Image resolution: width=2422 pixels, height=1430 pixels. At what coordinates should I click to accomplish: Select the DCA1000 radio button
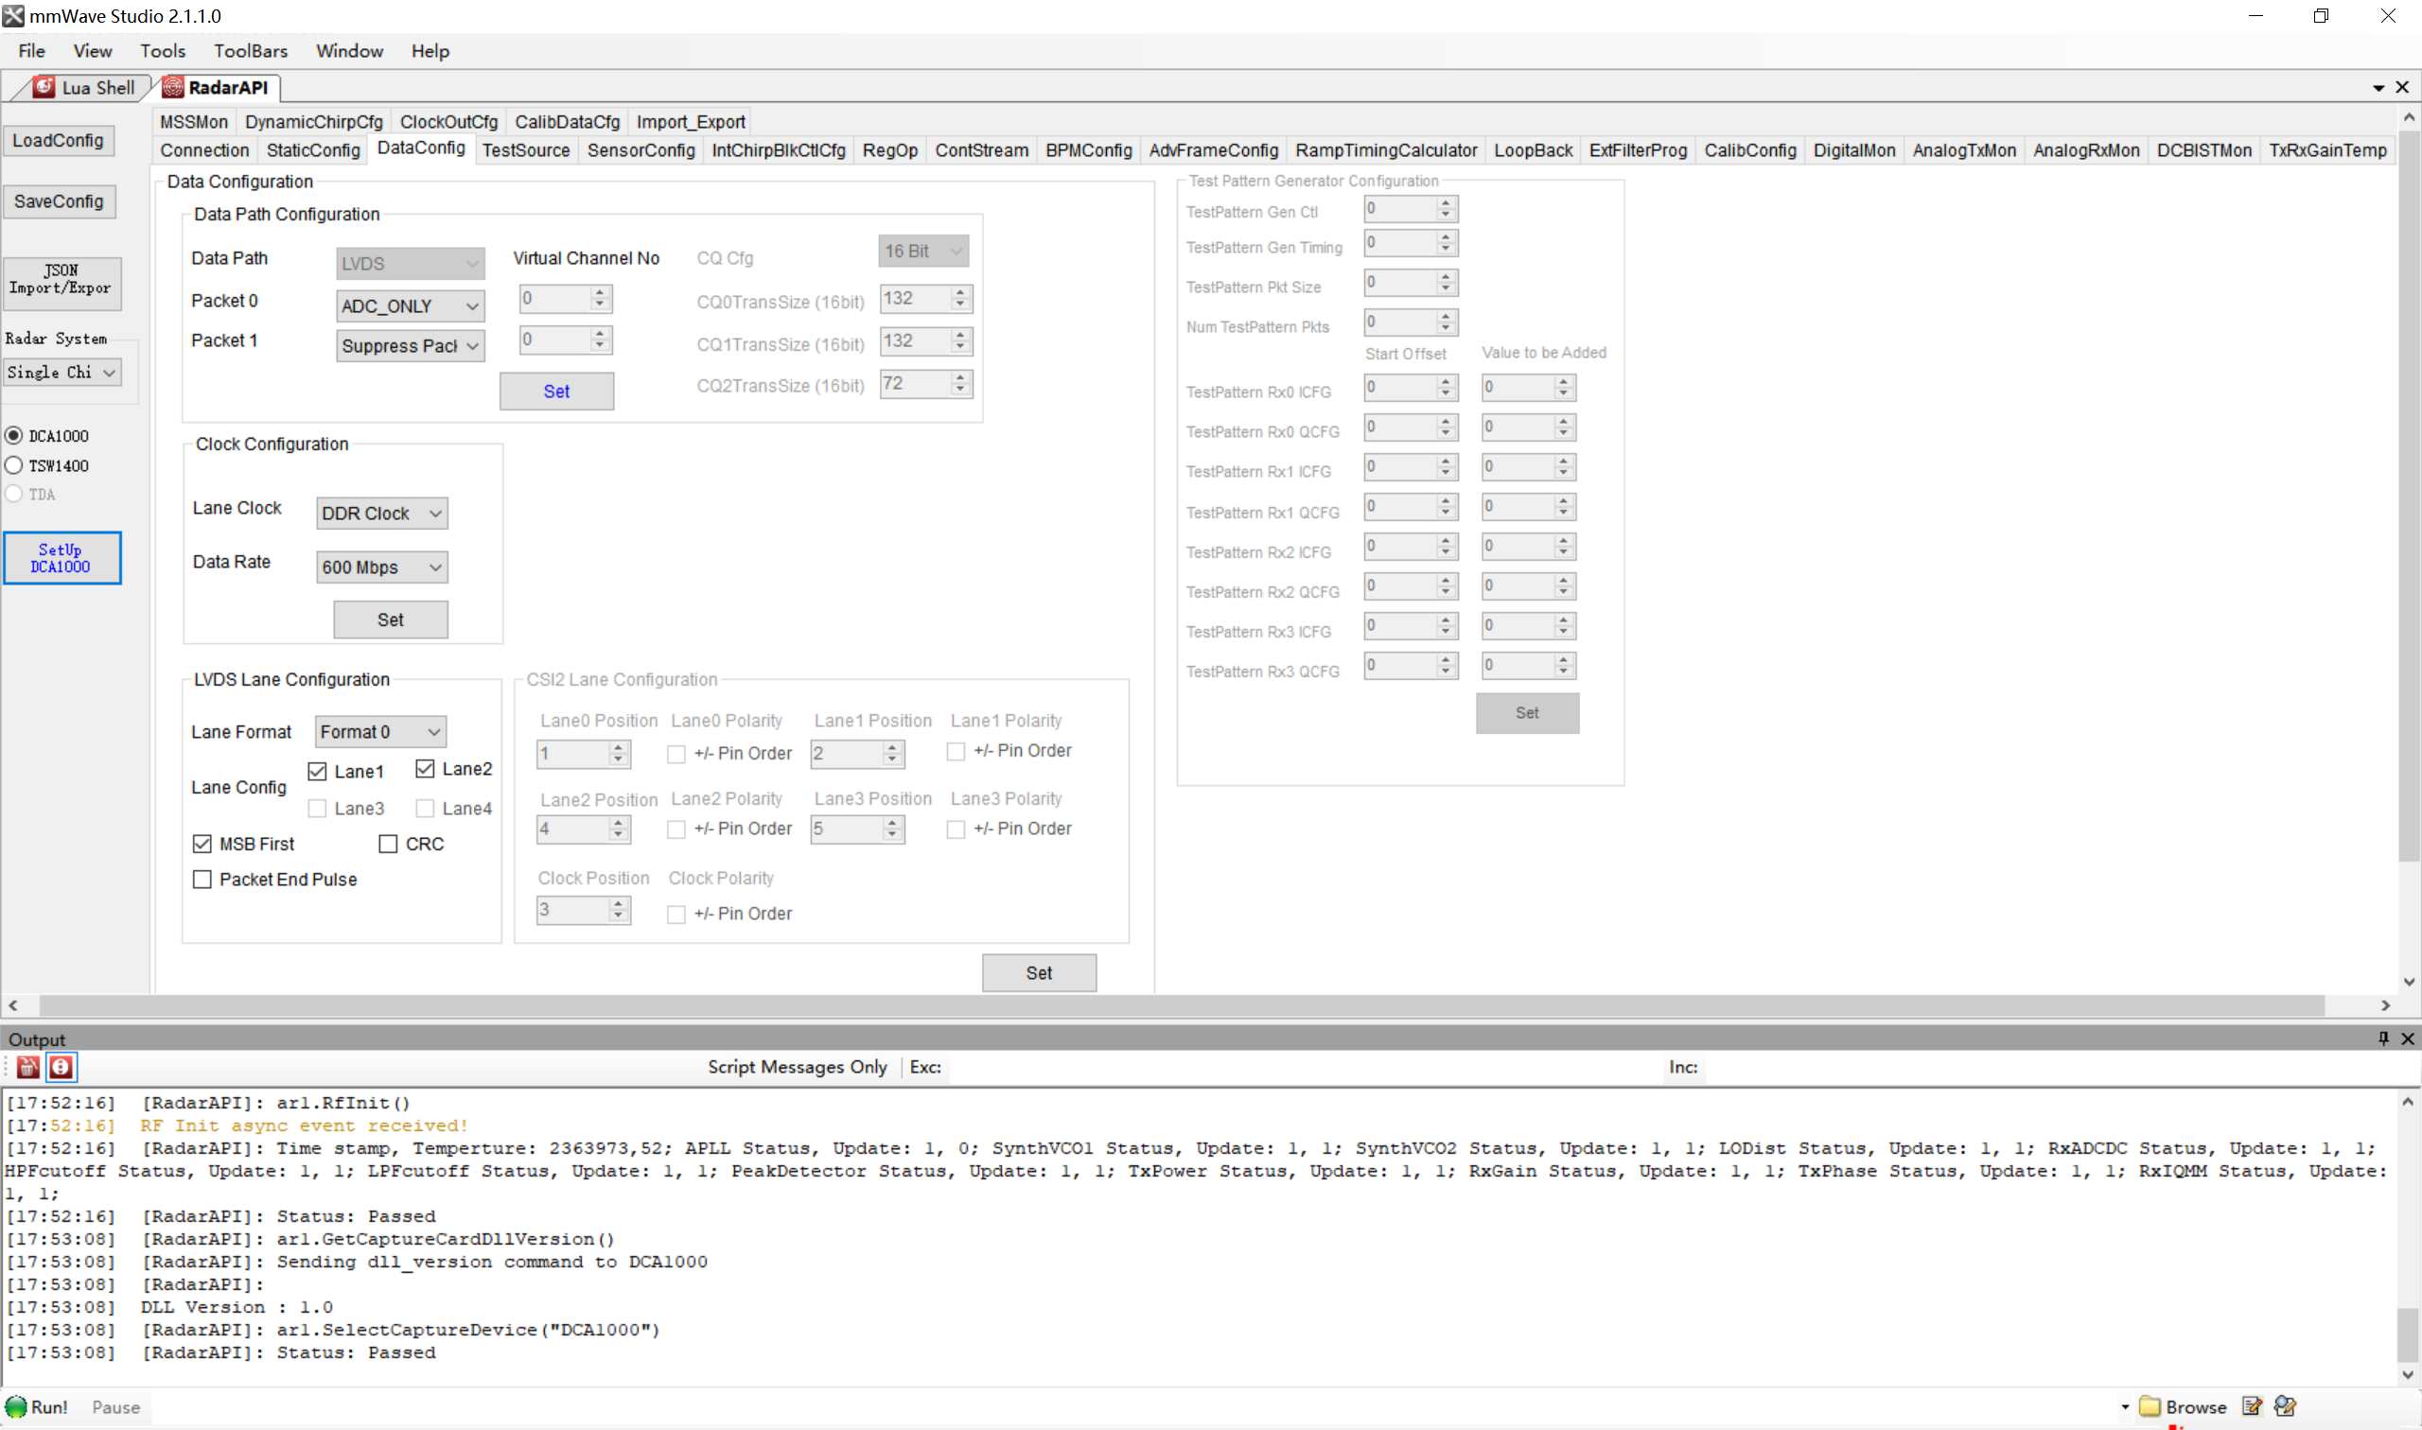pos(13,436)
